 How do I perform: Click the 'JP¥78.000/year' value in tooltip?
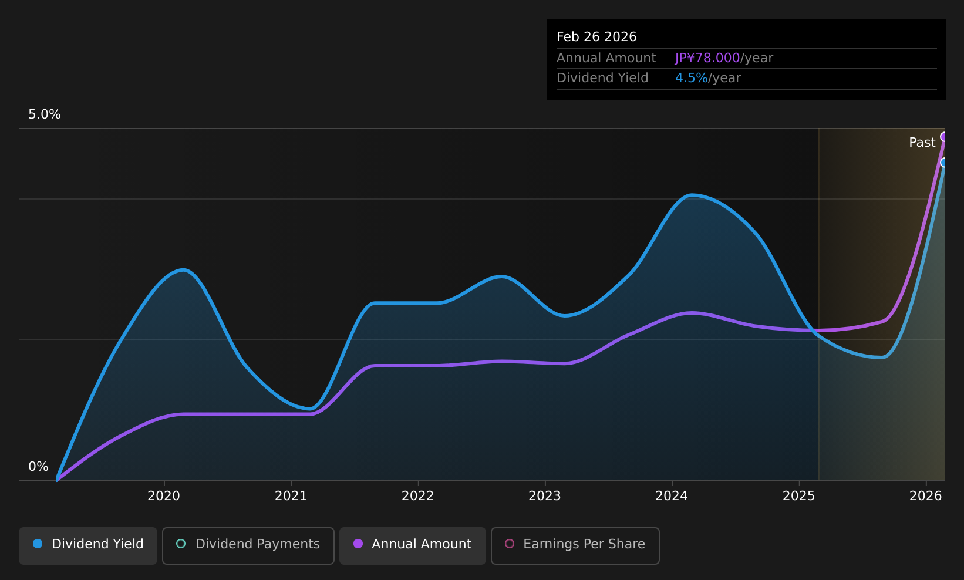tap(724, 58)
